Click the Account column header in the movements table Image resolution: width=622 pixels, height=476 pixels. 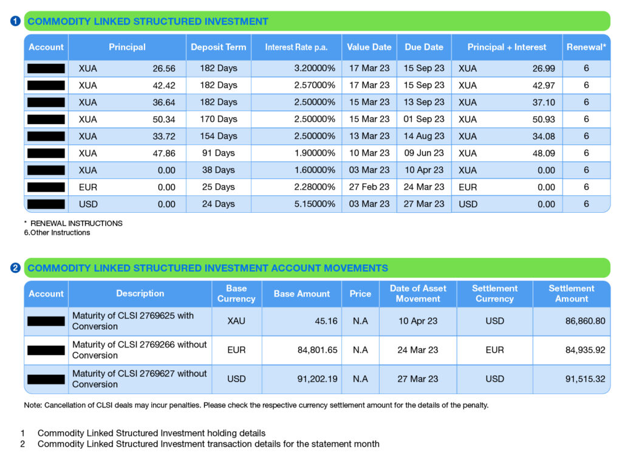tap(46, 293)
